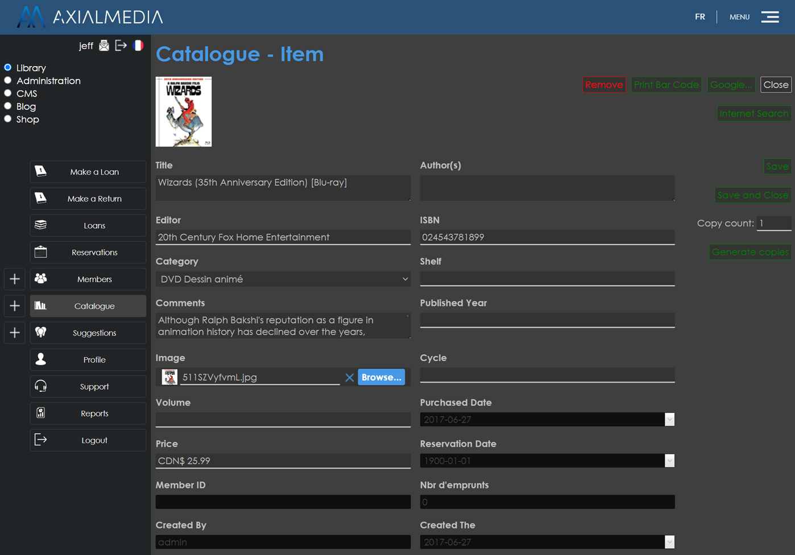Select the CMS radio button
Viewport: 795px width, 555px height.
pos(8,93)
